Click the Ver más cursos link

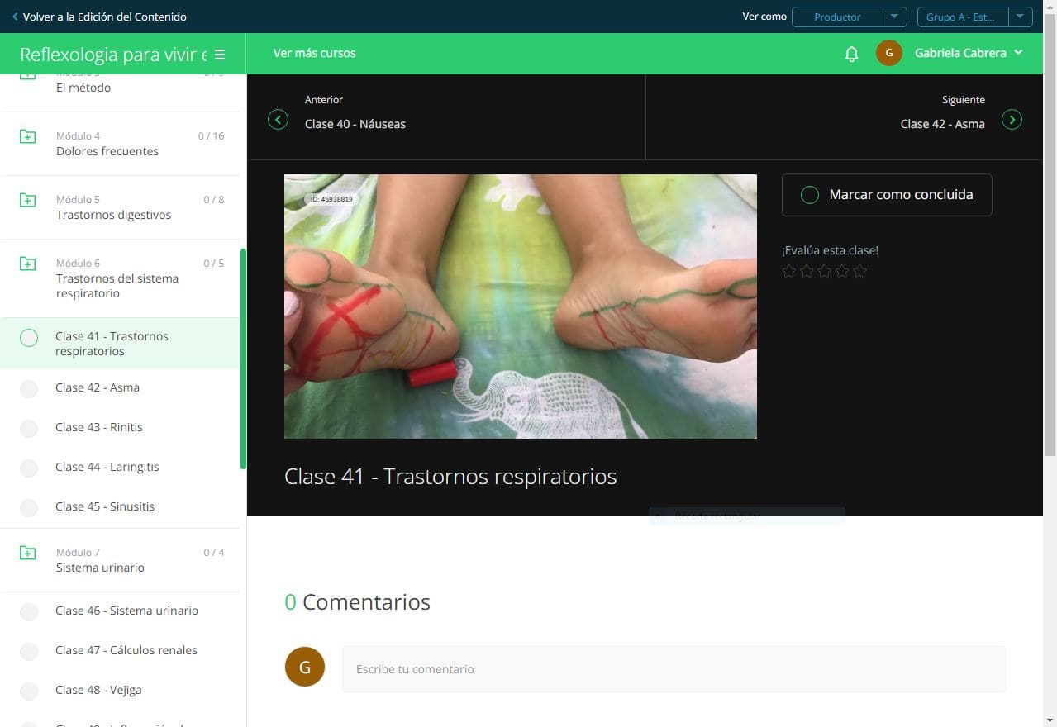click(314, 53)
